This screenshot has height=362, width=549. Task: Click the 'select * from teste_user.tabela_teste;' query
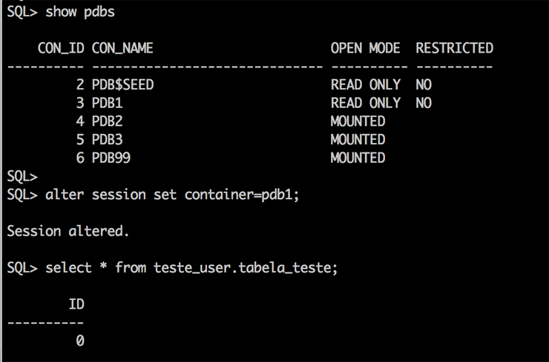[191, 267]
